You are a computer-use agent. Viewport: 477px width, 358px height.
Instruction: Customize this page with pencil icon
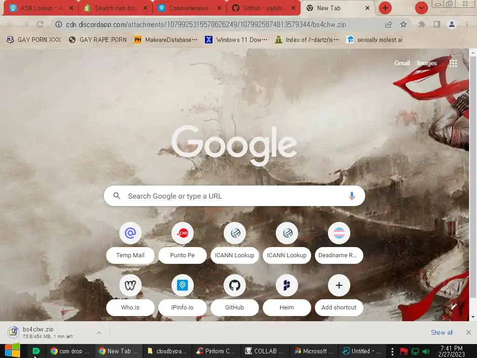(x=454, y=307)
